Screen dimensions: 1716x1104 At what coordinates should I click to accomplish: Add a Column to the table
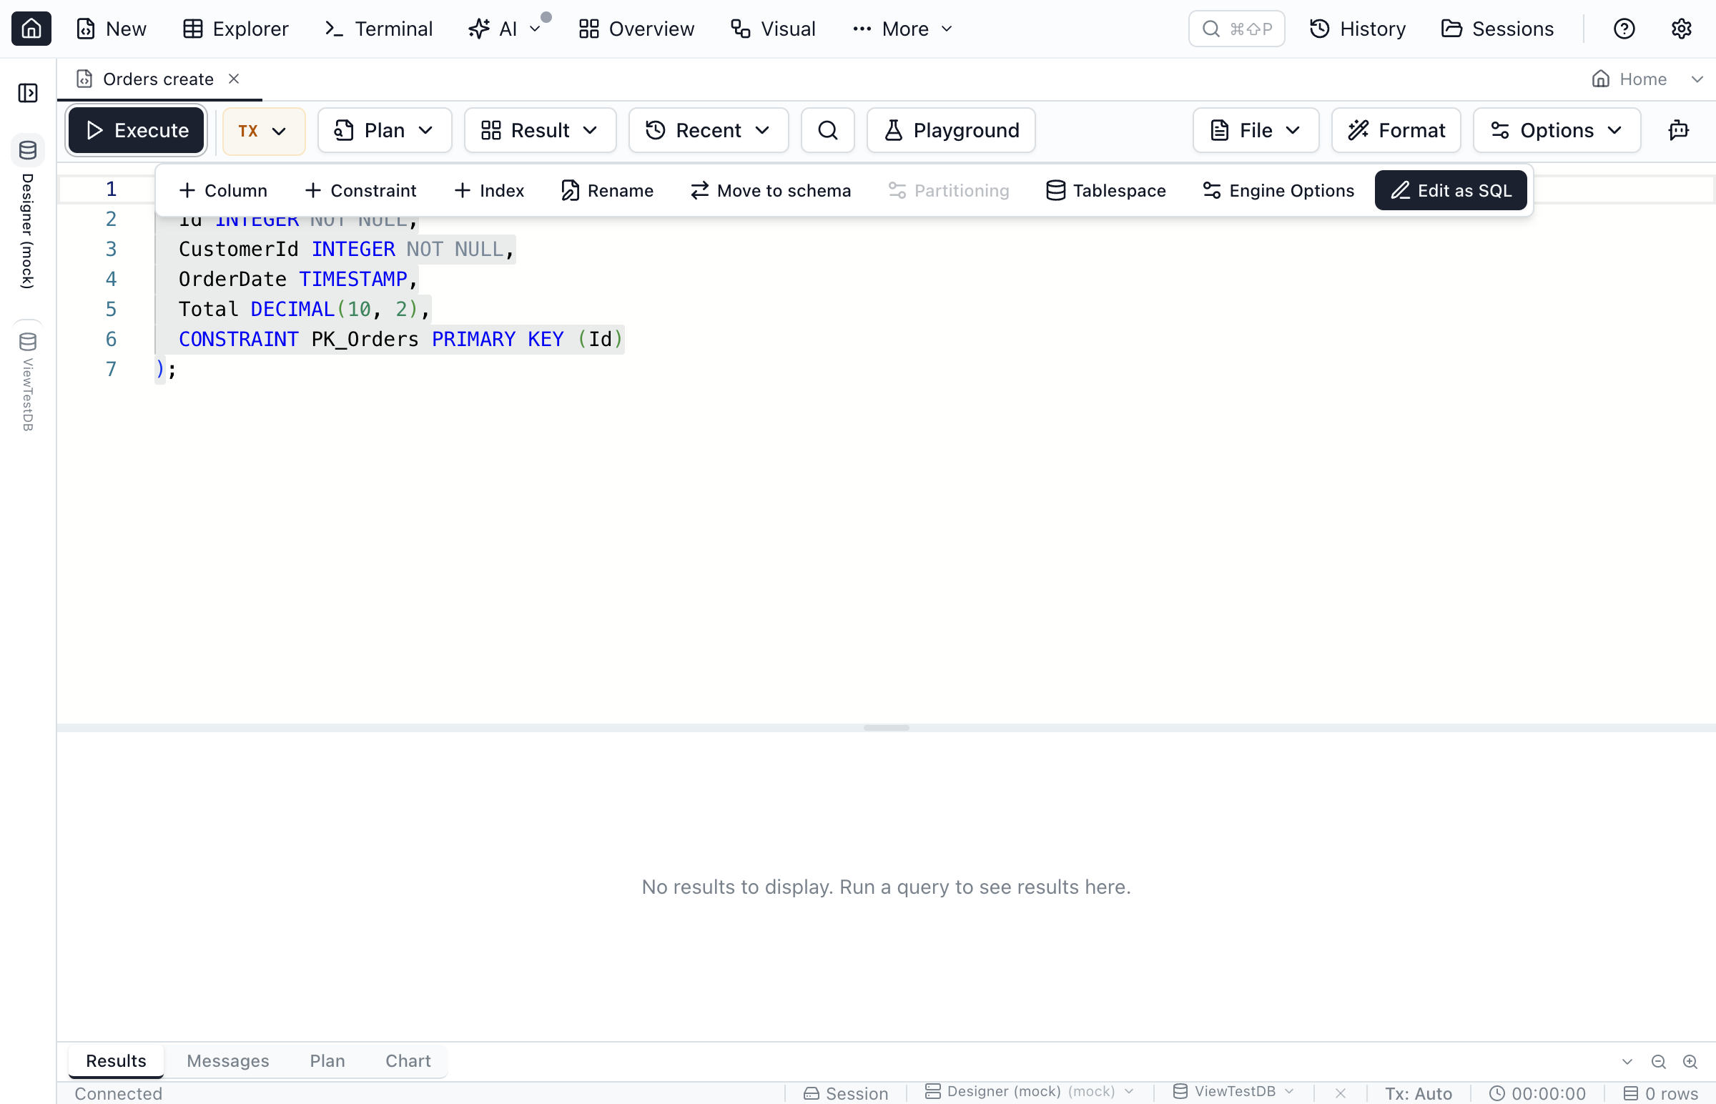point(223,191)
